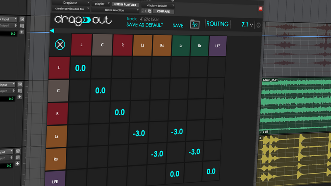Open the 7.1 channel format dropdown

[x=247, y=25]
